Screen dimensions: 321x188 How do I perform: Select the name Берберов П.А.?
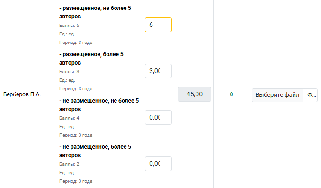[x=22, y=94]
